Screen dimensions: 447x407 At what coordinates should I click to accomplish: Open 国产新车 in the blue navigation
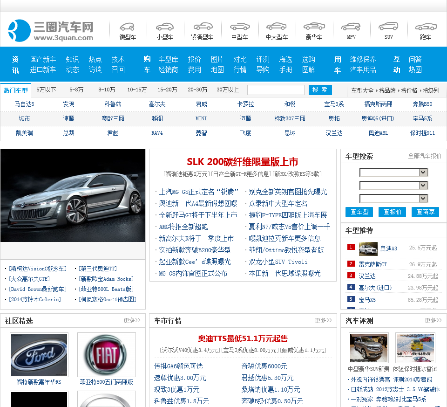point(43,59)
